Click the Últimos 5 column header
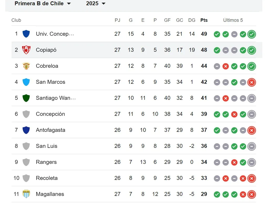The height and width of the screenshot is (203, 266). click(233, 20)
